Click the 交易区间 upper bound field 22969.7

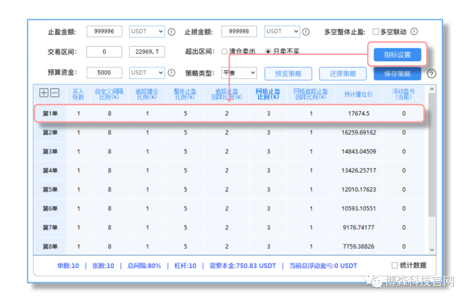point(147,52)
